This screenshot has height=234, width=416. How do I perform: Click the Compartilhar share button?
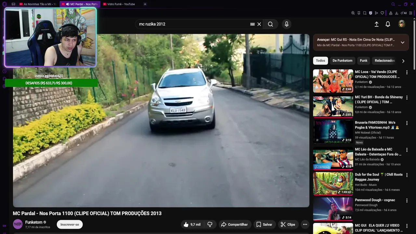point(234,224)
